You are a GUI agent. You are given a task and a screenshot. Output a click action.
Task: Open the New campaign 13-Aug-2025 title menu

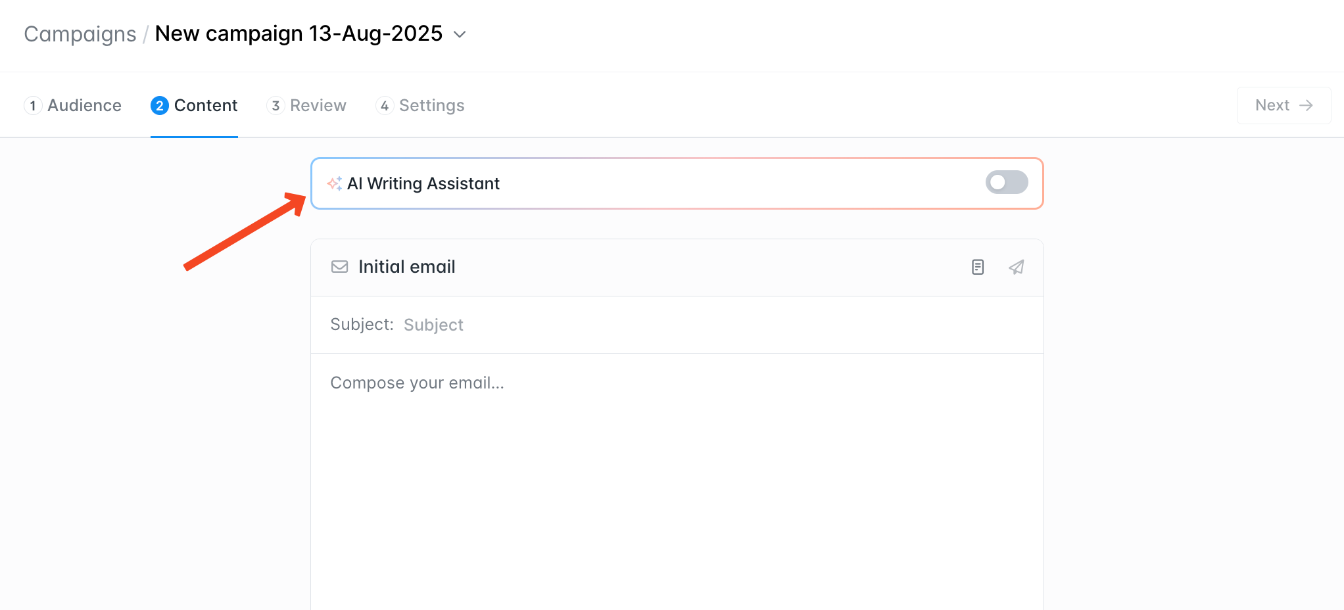pyautogui.click(x=299, y=34)
